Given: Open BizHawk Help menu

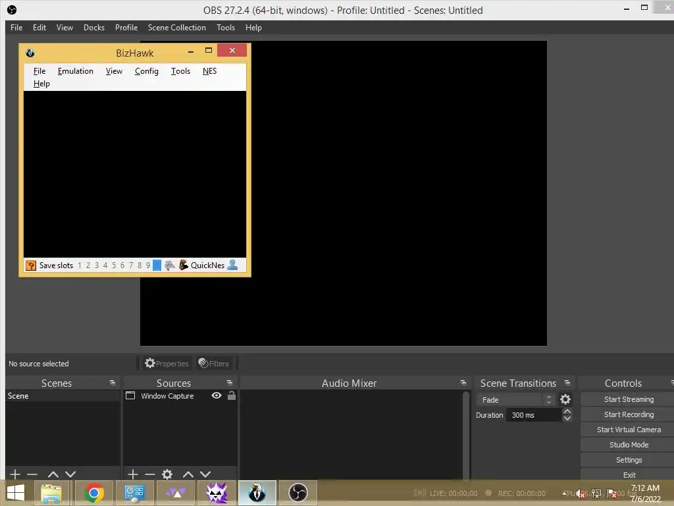Looking at the screenshot, I should point(41,84).
